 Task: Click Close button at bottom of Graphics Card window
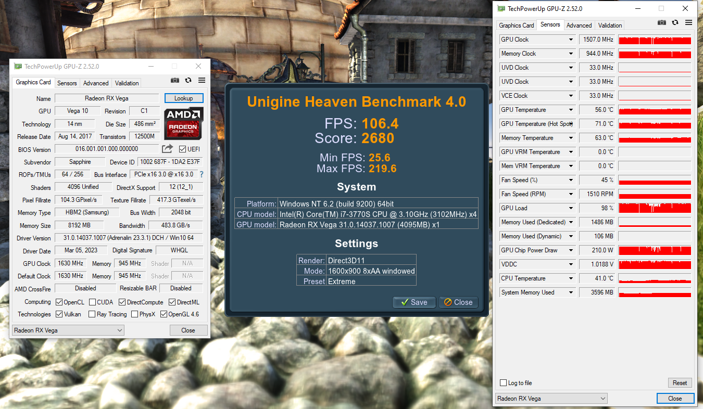coord(189,330)
